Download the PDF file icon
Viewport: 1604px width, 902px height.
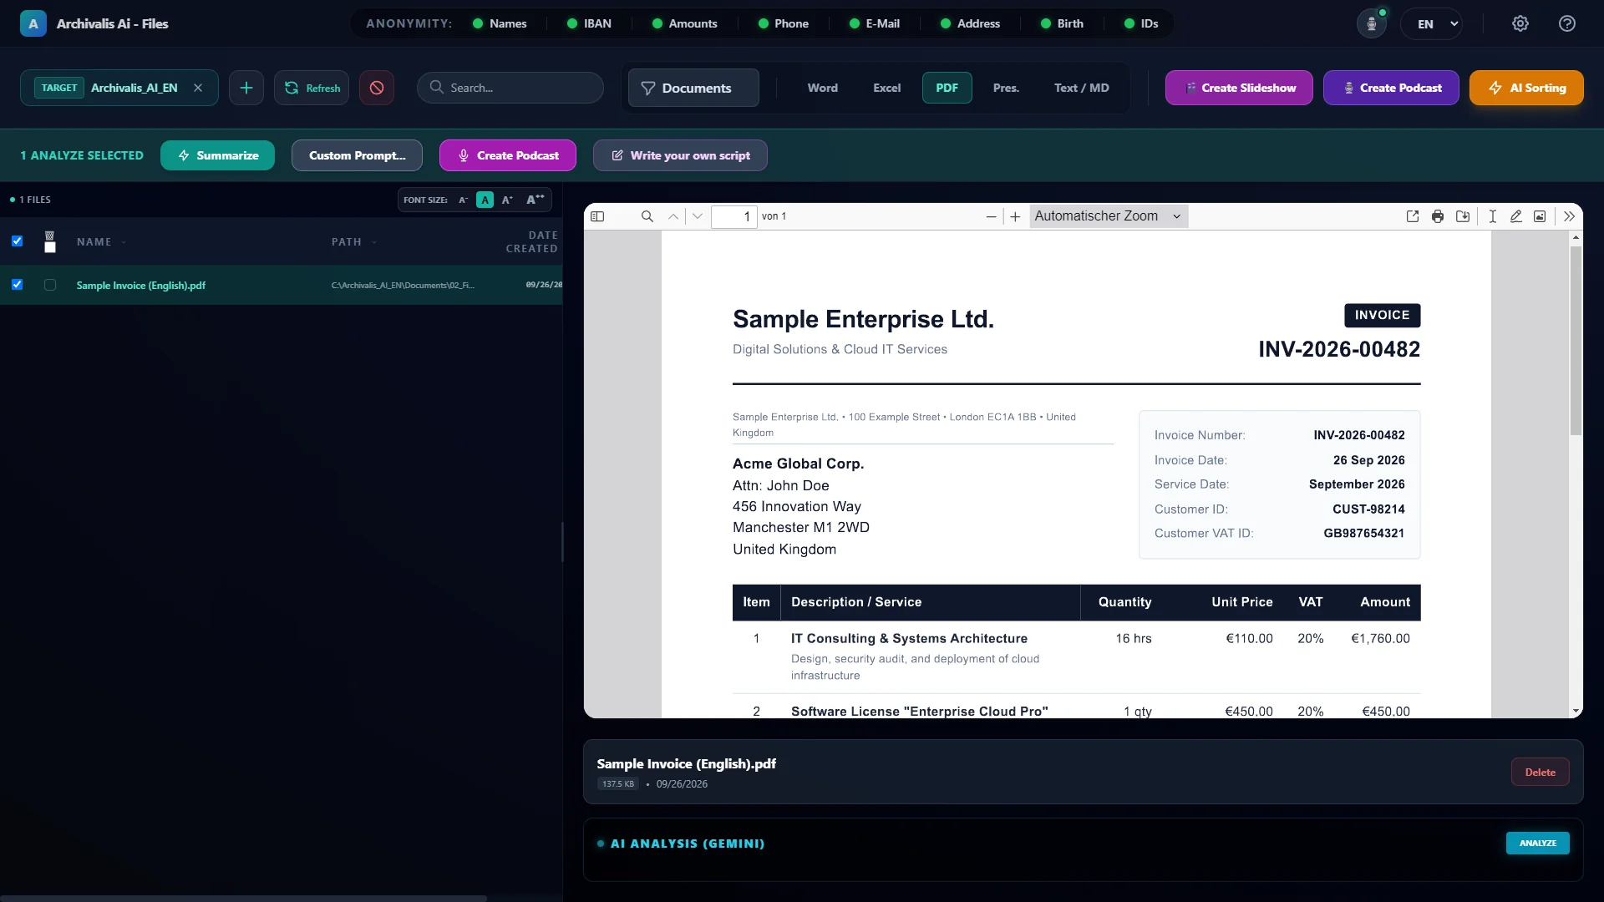point(1463,216)
